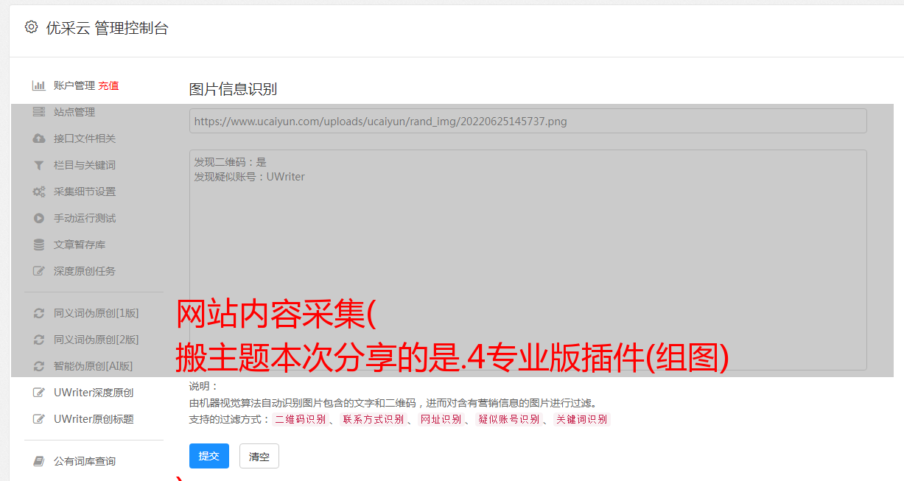Open 栏目与关键词 menu item
Viewport: 904px width, 481px height.
[85, 165]
